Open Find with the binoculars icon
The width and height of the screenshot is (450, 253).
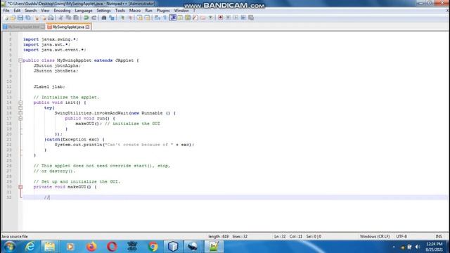(x=104, y=18)
